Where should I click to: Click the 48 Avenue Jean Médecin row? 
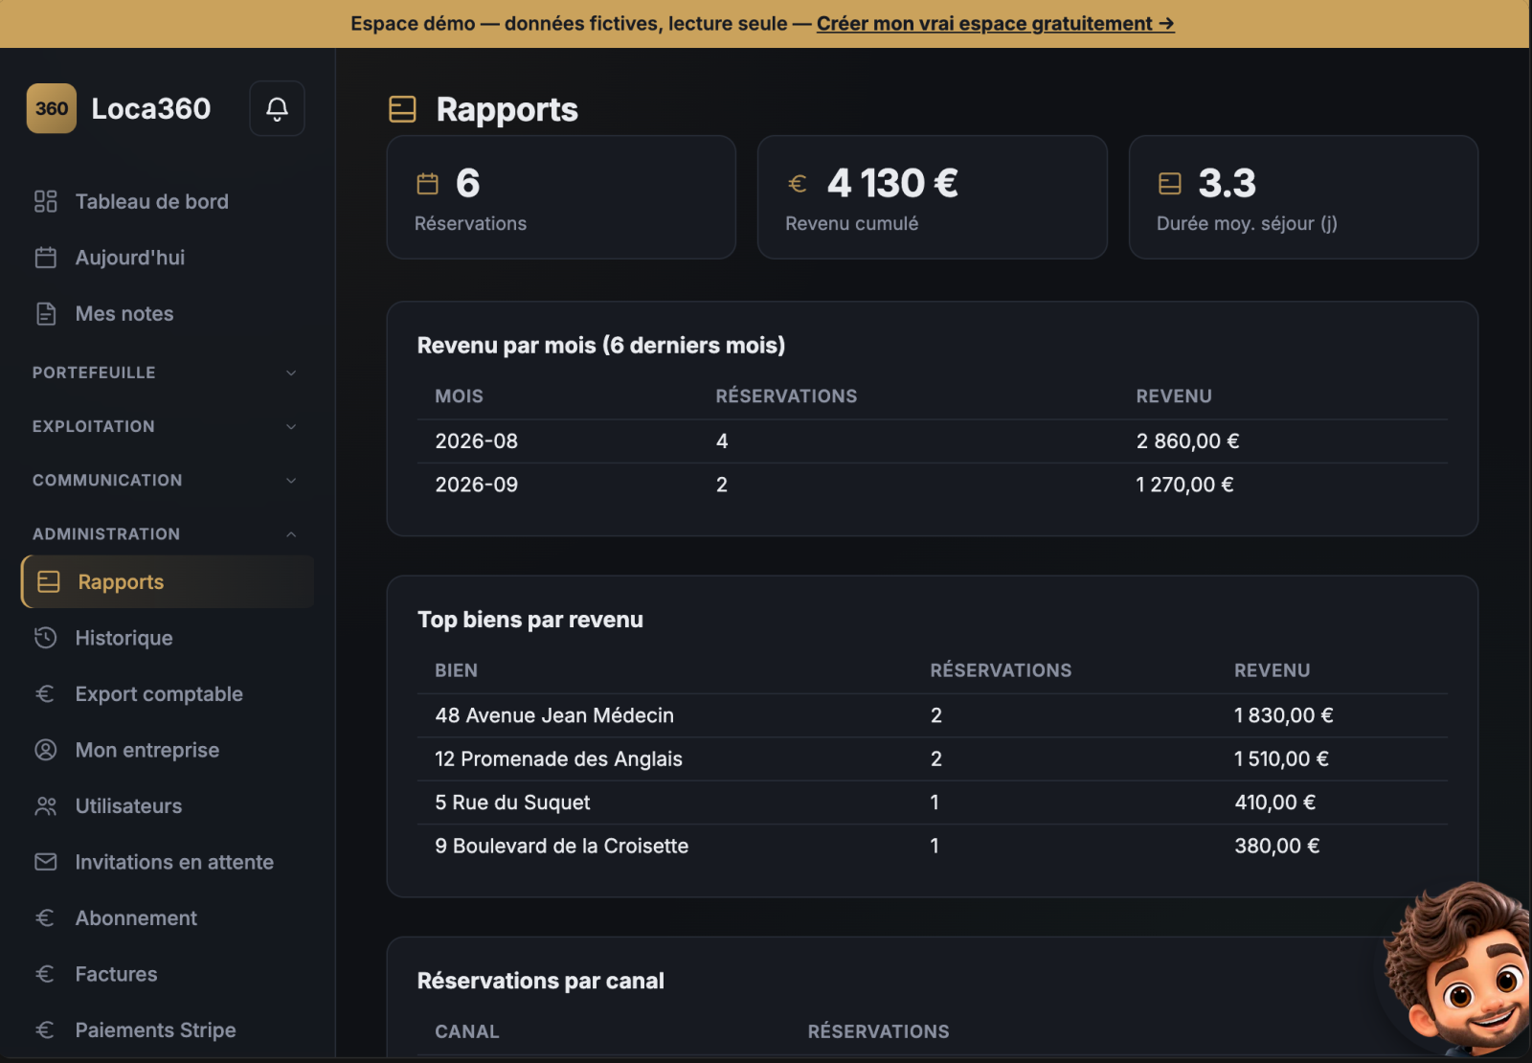[933, 715]
